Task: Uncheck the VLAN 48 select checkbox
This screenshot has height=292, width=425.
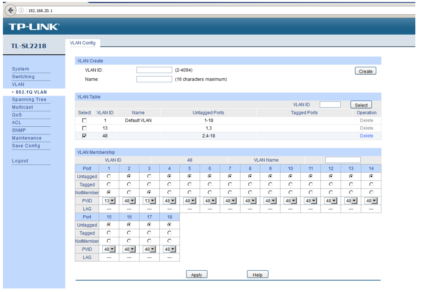Action: 84,136
